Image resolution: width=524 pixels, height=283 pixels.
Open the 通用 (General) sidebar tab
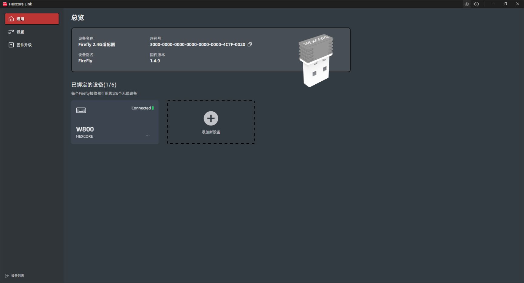coord(32,19)
